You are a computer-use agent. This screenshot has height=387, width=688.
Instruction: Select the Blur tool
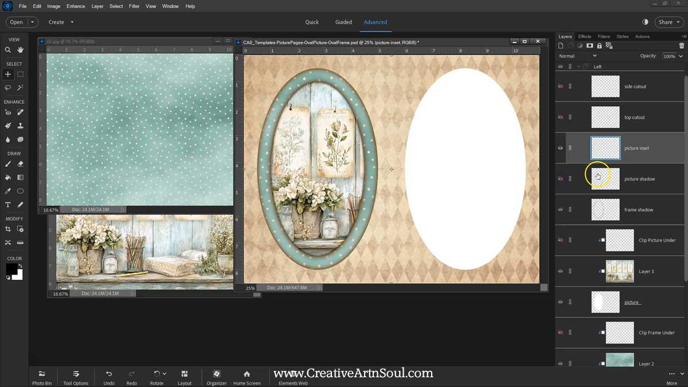coord(8,139)
